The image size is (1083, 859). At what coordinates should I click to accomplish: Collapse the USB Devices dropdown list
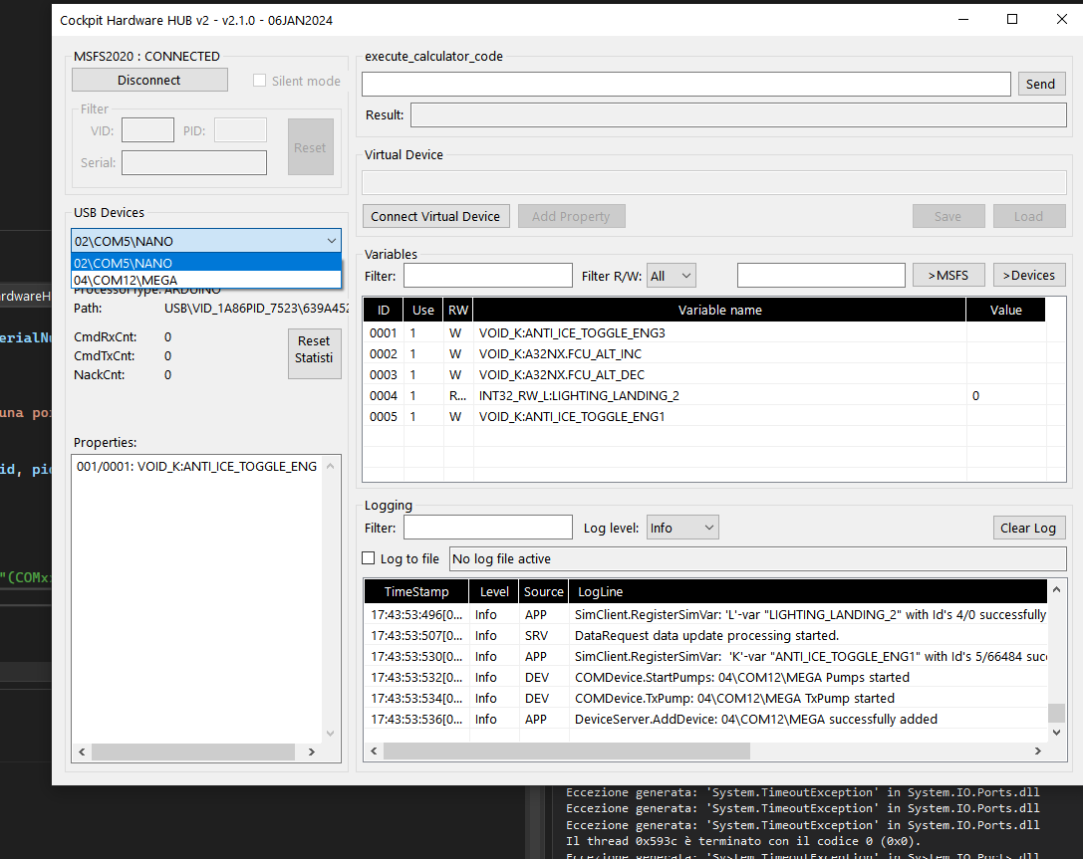(x=331, y=240)
